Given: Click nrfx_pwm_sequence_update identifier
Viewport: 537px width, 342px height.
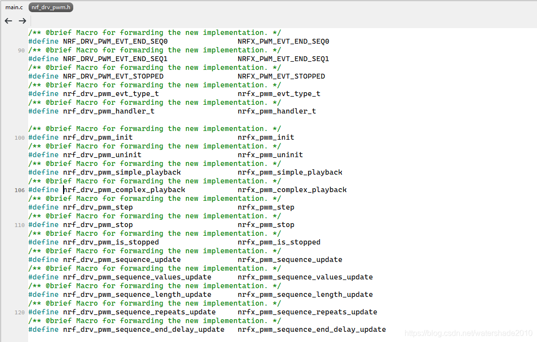Looking at the screenshot, I should (x=290, y=260).
